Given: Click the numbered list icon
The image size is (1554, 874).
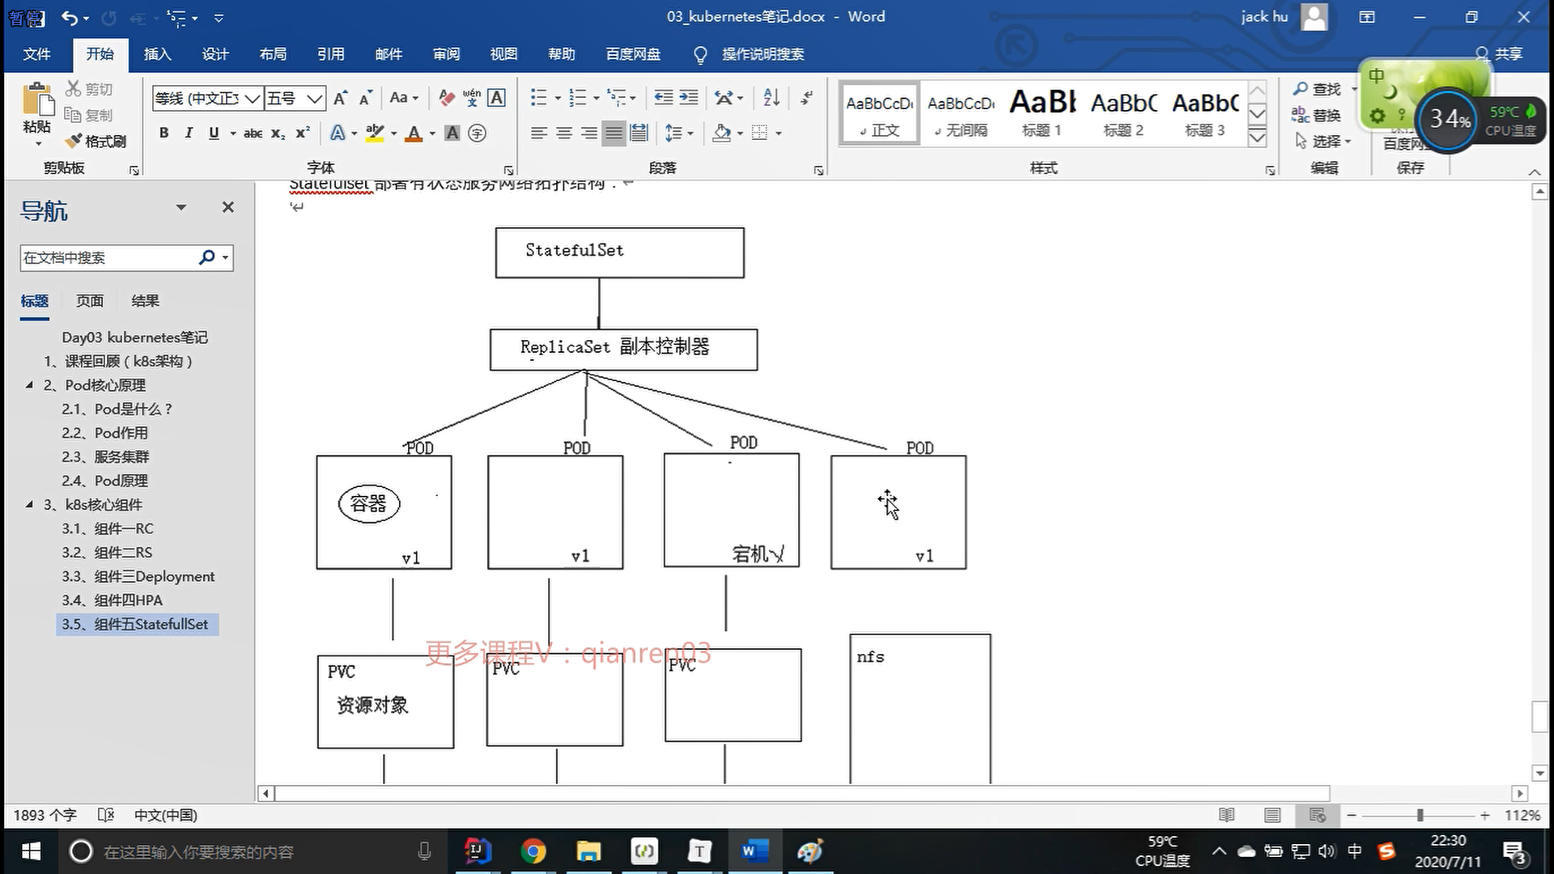Looking at the screenshot, I should click(x=577, y=98).
